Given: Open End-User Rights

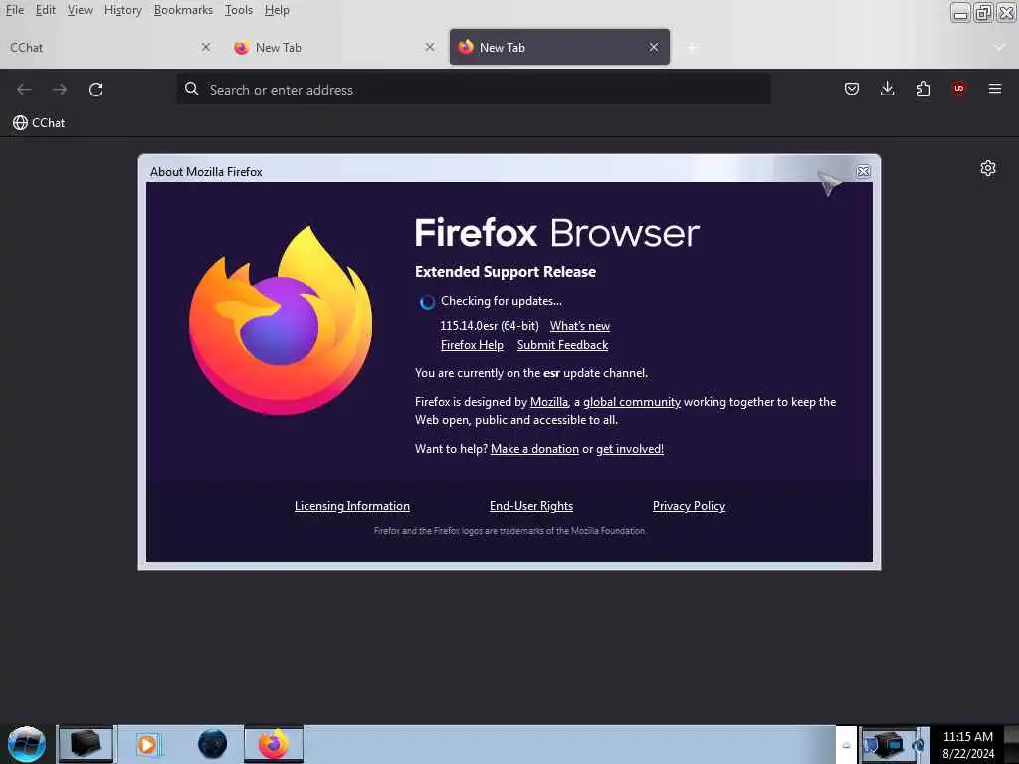Looking at the screenshot, I should tap(531, 506).
